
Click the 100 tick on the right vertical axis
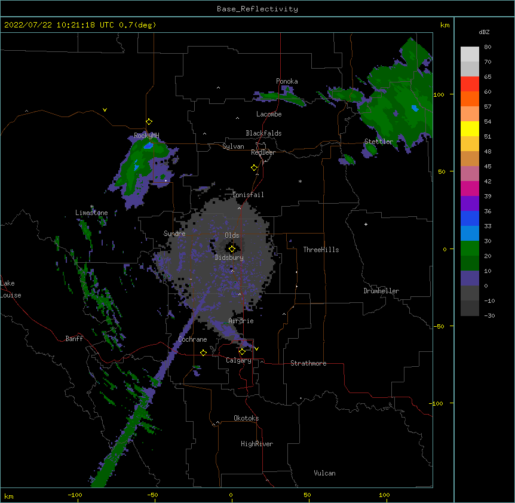pyautogui.click(x=439, y=95)
